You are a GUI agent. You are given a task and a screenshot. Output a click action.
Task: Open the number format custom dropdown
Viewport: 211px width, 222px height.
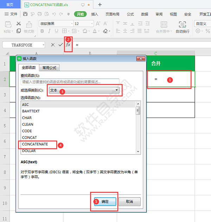[x=203, y=24]
